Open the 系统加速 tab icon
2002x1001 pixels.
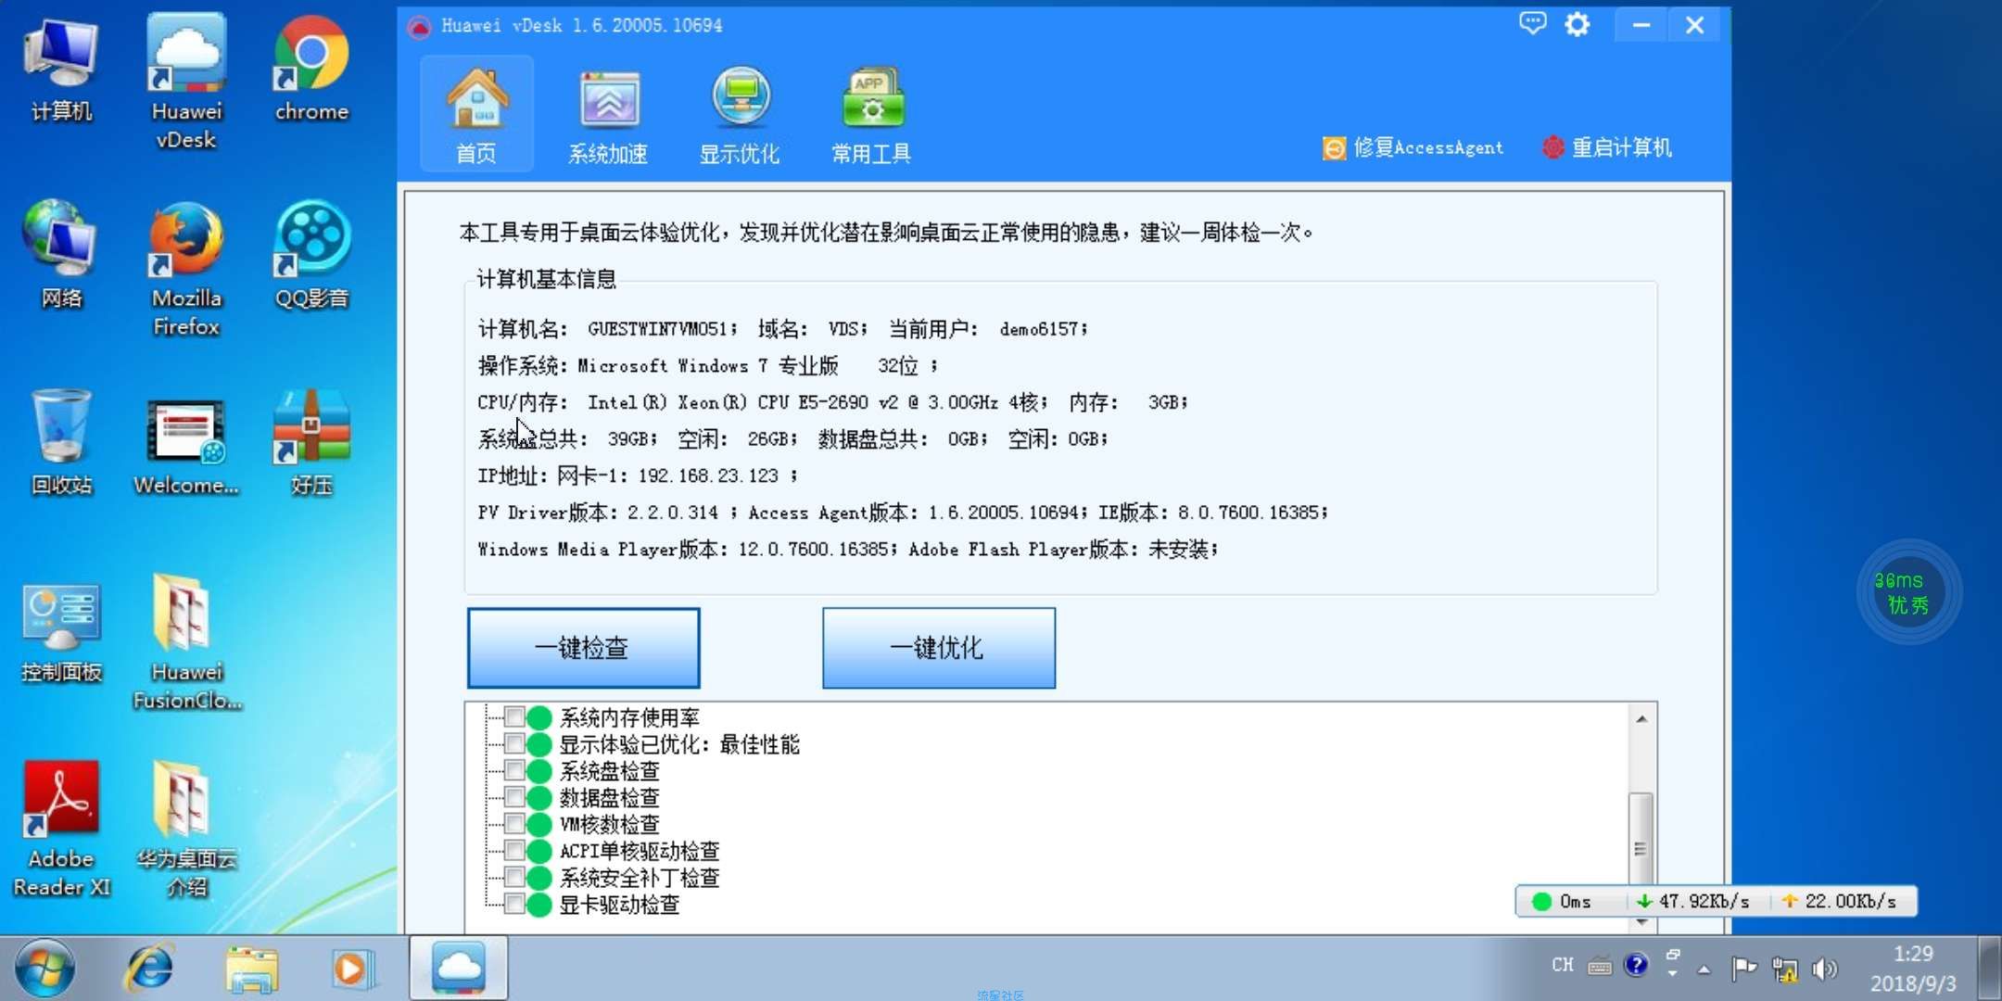coord(608,99)
